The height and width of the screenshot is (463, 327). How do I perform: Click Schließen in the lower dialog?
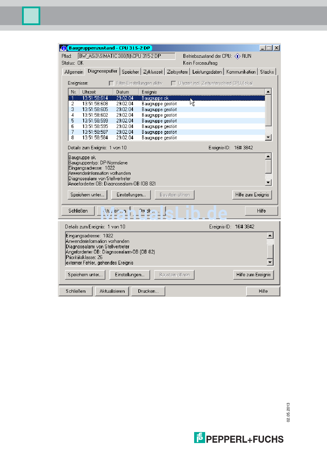(x=76, y=291)
